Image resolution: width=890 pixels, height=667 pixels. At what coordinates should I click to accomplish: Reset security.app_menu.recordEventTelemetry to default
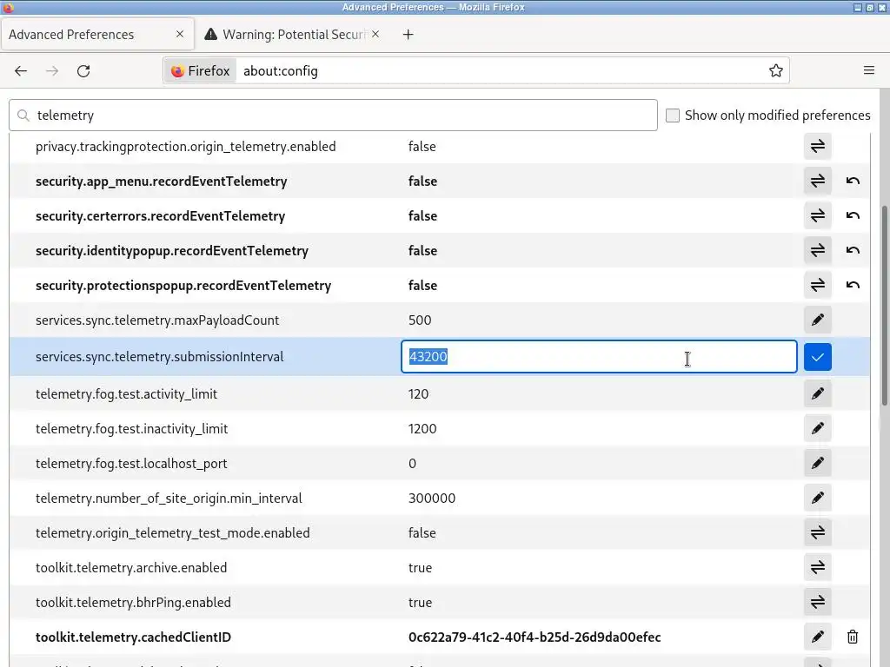[853, 181]
